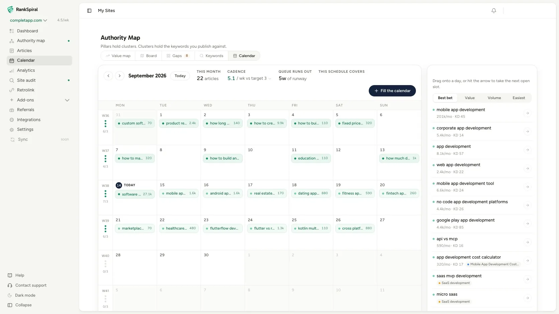This screenshot has height=314, width=559.
Task: Open 'software' article on day 14
Action: click(x=135, y=194)
